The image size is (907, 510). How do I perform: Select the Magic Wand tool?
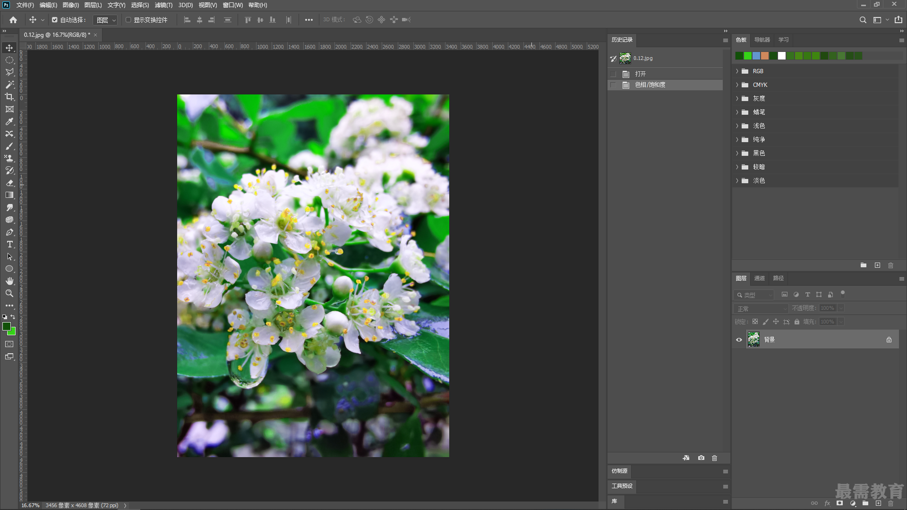[9, 85]
